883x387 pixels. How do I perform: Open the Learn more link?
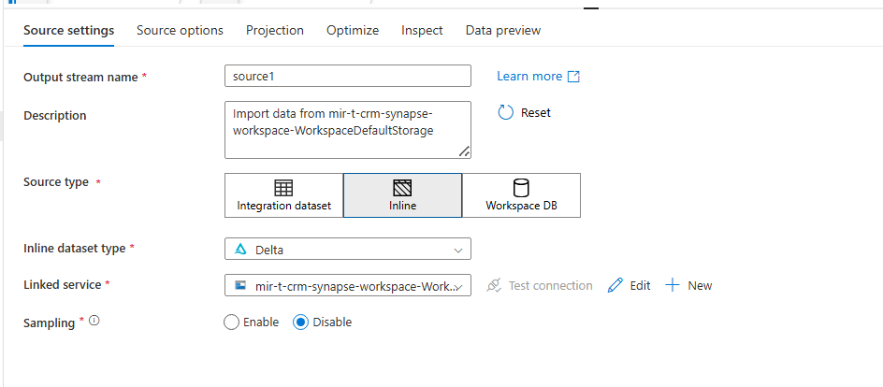[529, 77]
